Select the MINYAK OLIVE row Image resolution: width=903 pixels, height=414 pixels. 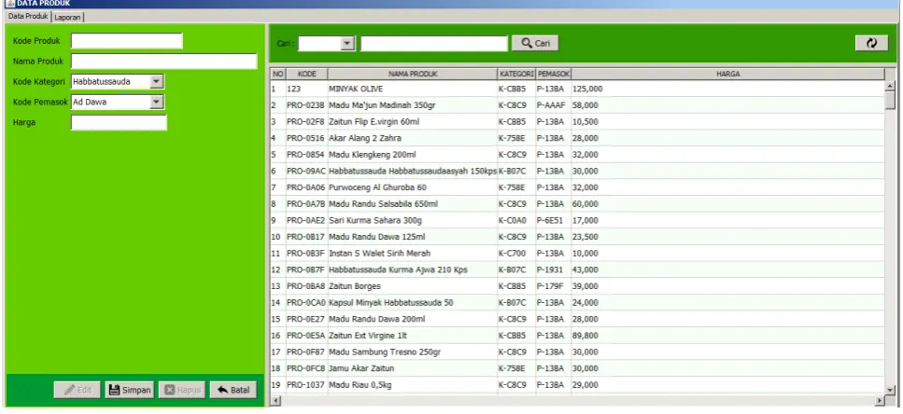pos(578,90)
